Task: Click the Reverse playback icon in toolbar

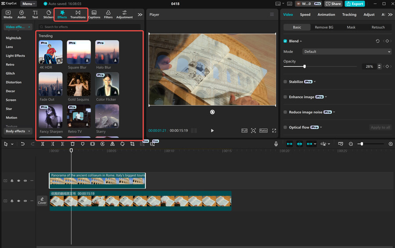Action: coord(103,144)
